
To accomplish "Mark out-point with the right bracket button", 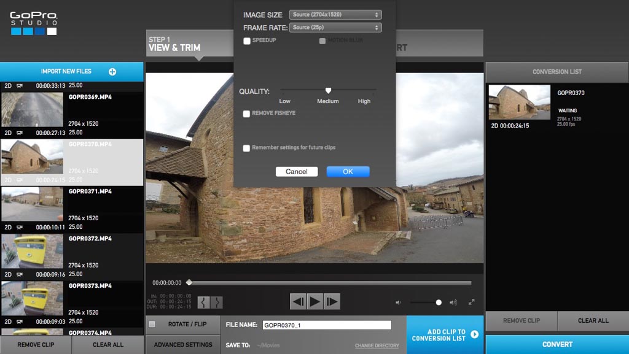I will pyautogui.click(x=217, y=302).
